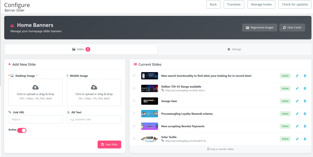The height and width of the screenshot is (157, 313).
Task: Click the Desktop Image upload cloud icon
Action: click(35, 87)
